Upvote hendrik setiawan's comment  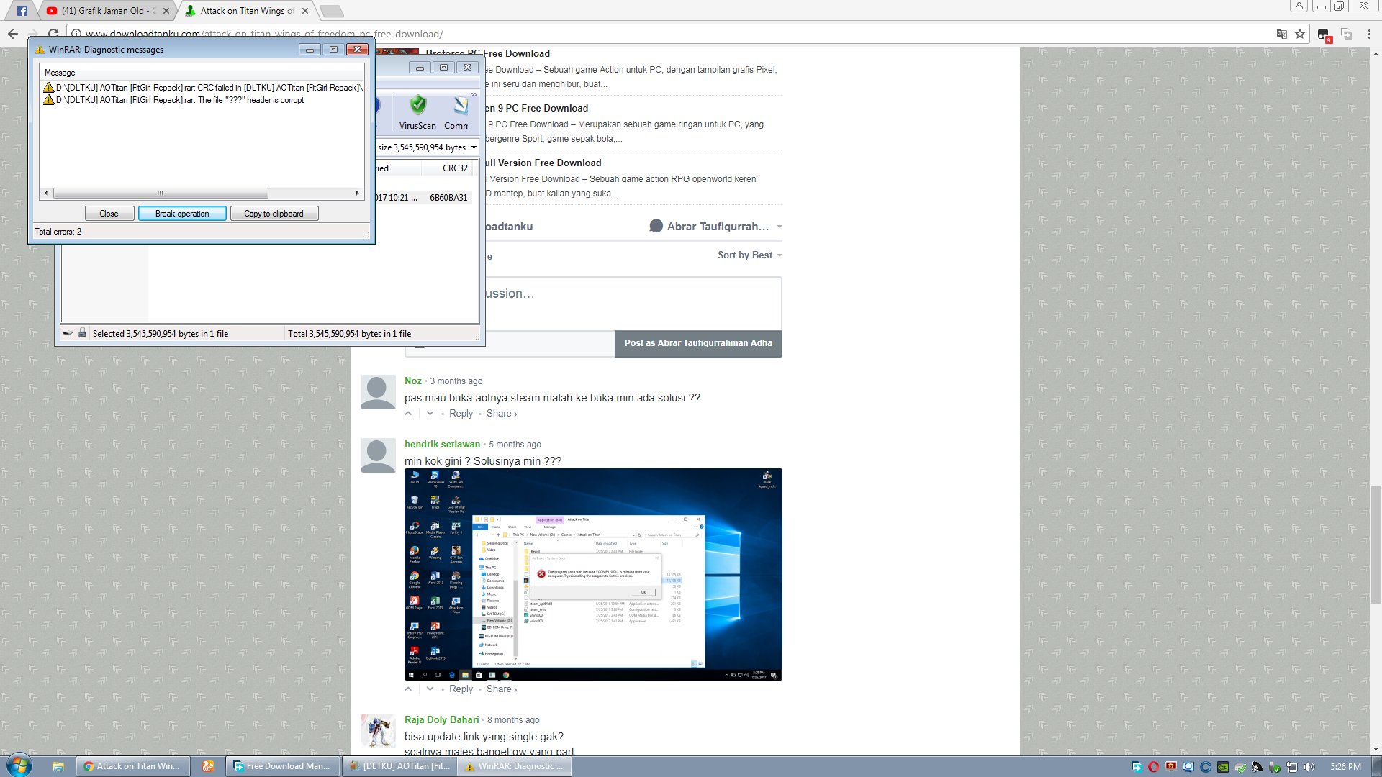(x=408, y=689)
